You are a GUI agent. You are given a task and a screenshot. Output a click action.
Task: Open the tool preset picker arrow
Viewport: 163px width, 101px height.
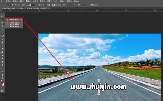click(x=6, y=5)
